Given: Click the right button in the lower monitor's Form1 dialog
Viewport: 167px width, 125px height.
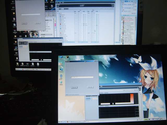Looking at the screenshot, I should [91, 87].
